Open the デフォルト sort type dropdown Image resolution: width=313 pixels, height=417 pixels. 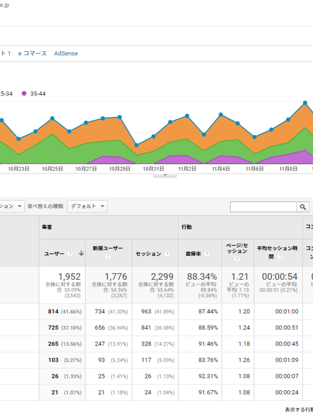(x=88, y=206)
